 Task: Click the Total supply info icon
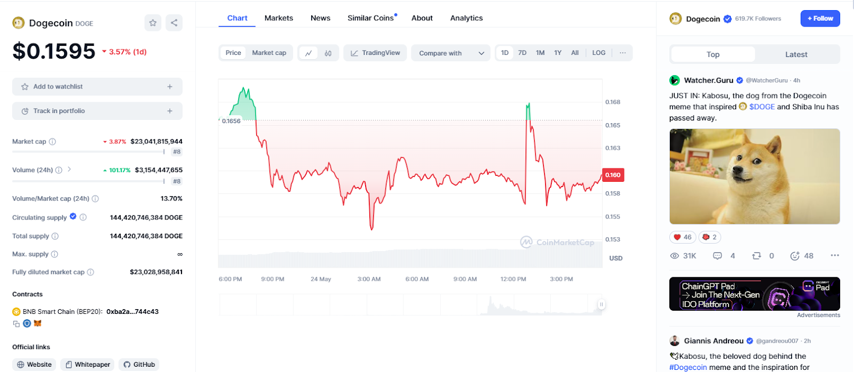(x=55, y=236)
